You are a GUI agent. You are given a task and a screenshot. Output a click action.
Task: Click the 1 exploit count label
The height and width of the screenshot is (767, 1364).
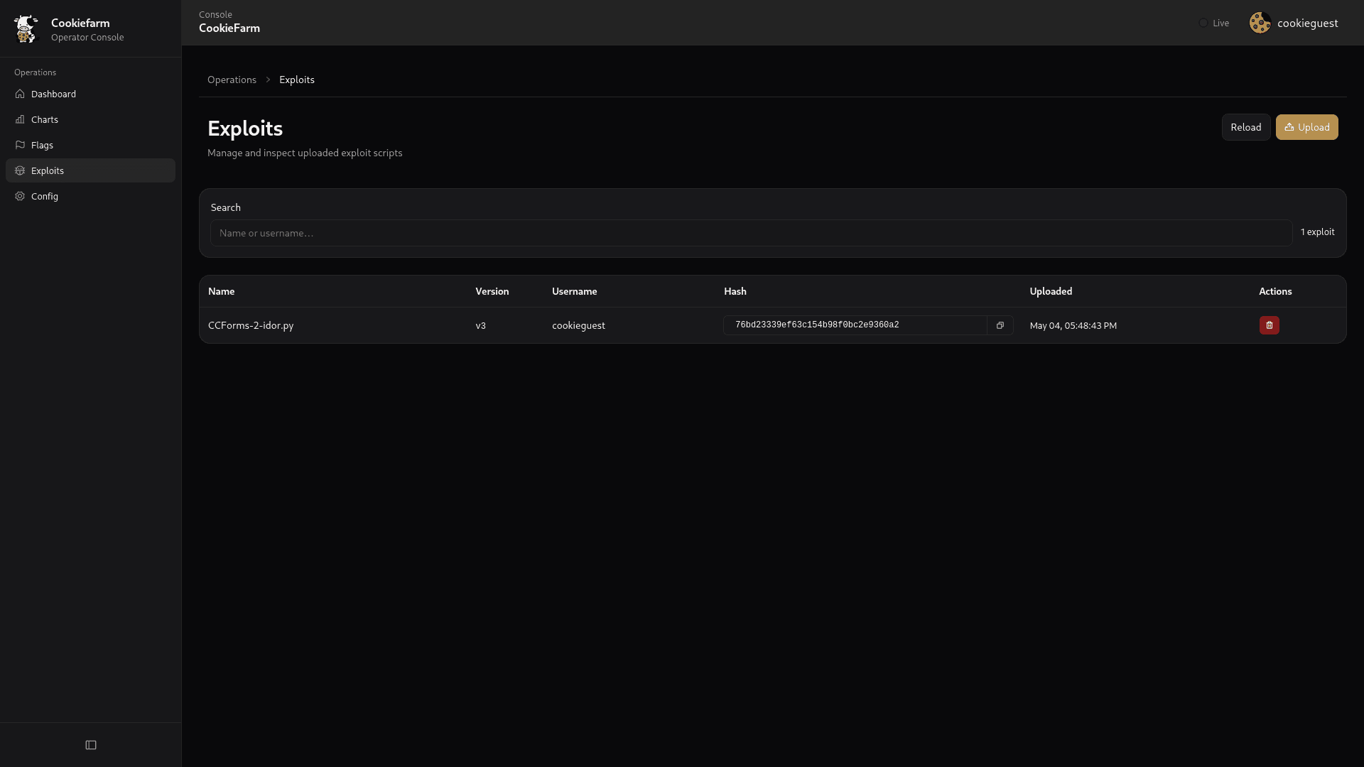(1317, 232)
